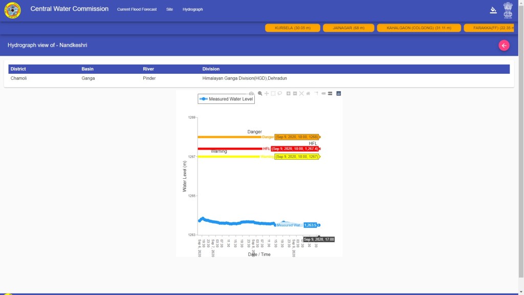Open the Hydrograph menu item
This screenshot has width=524, height=295.
coord(192,9)
